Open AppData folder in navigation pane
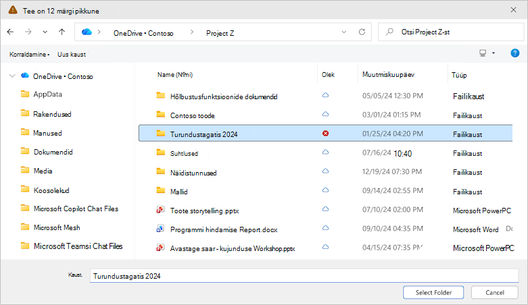This screenshot has width=528, height=305. 47,94
